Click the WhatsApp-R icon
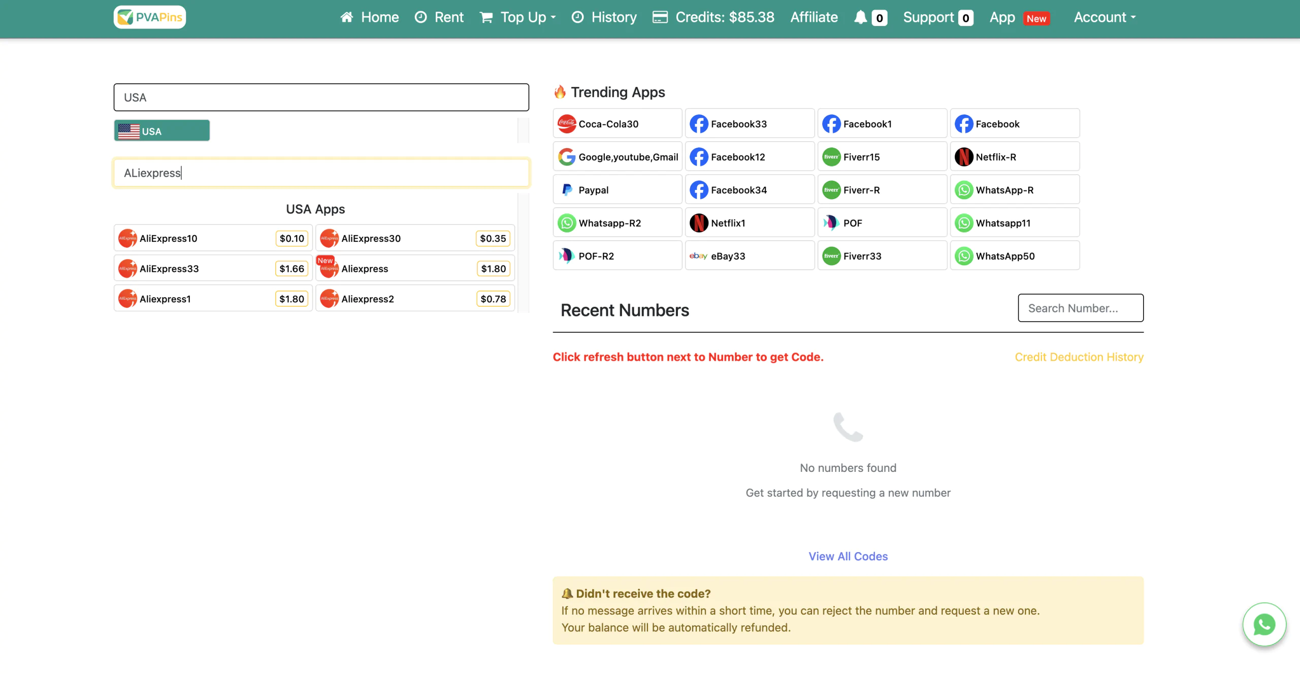The width and height of the screenshot is (1300, 674). coord(964,189)
